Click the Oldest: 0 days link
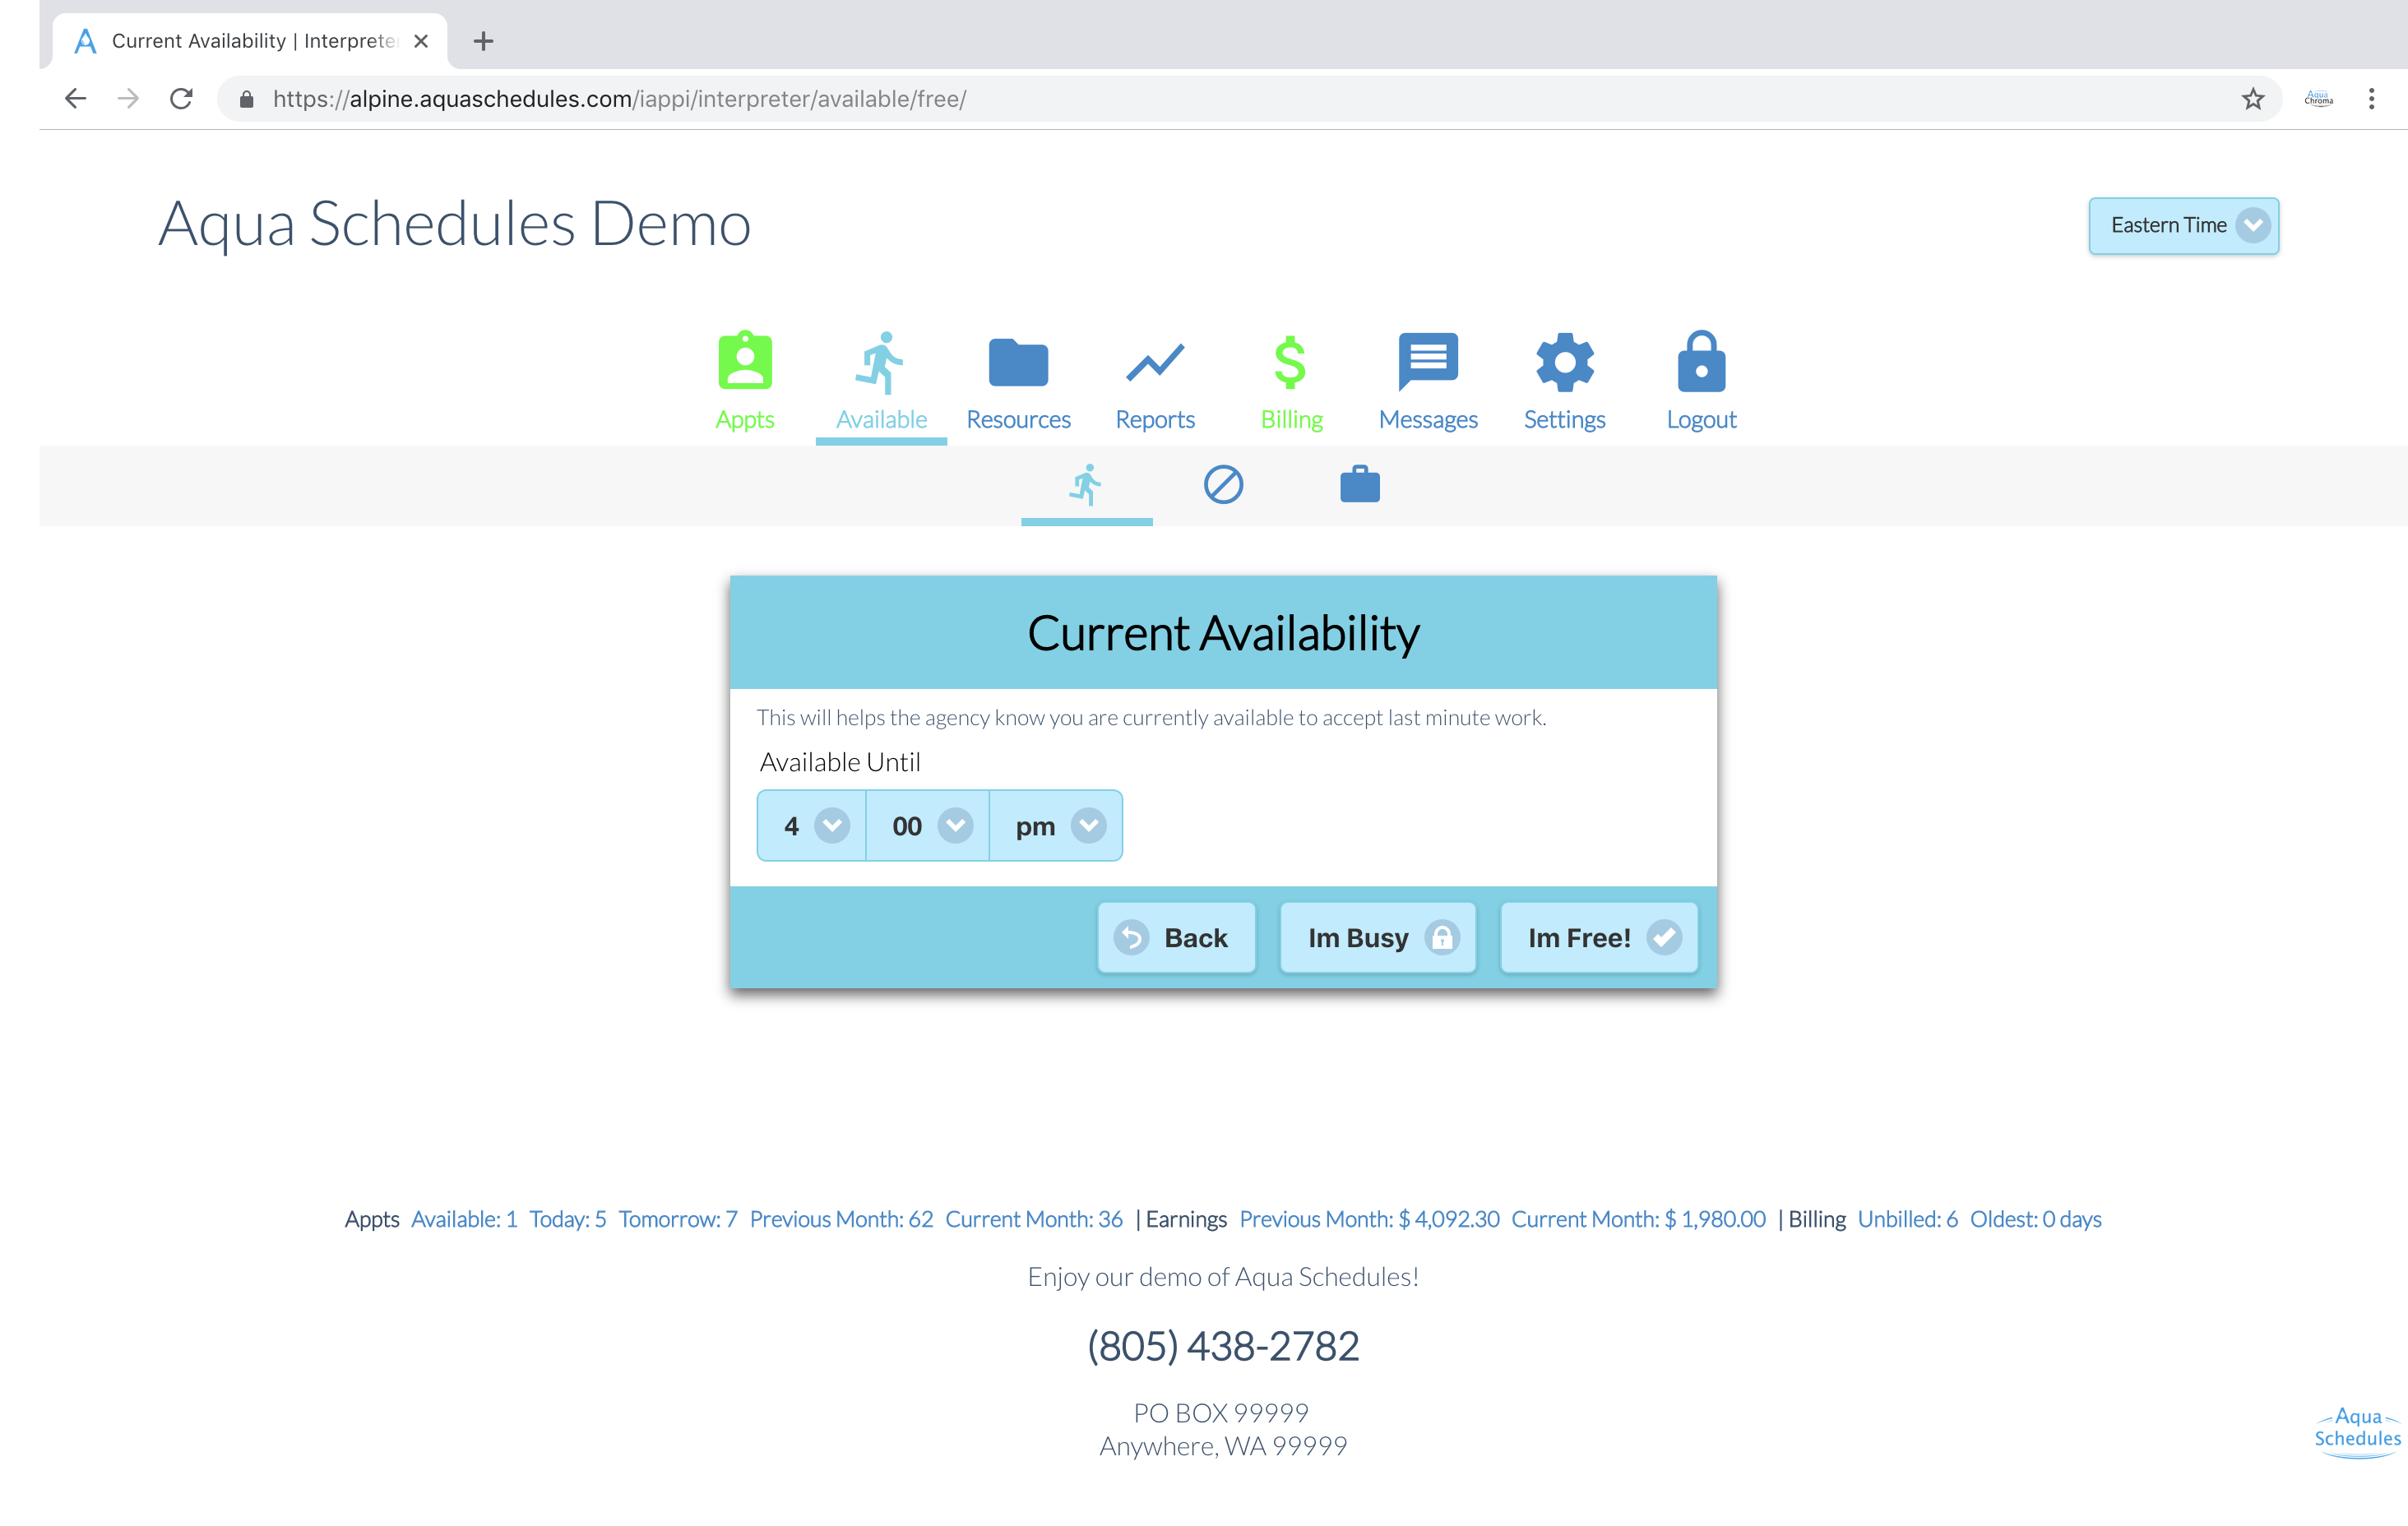The height and width of the screenshot is (1526, 2408). (x=2035, y=1219)
